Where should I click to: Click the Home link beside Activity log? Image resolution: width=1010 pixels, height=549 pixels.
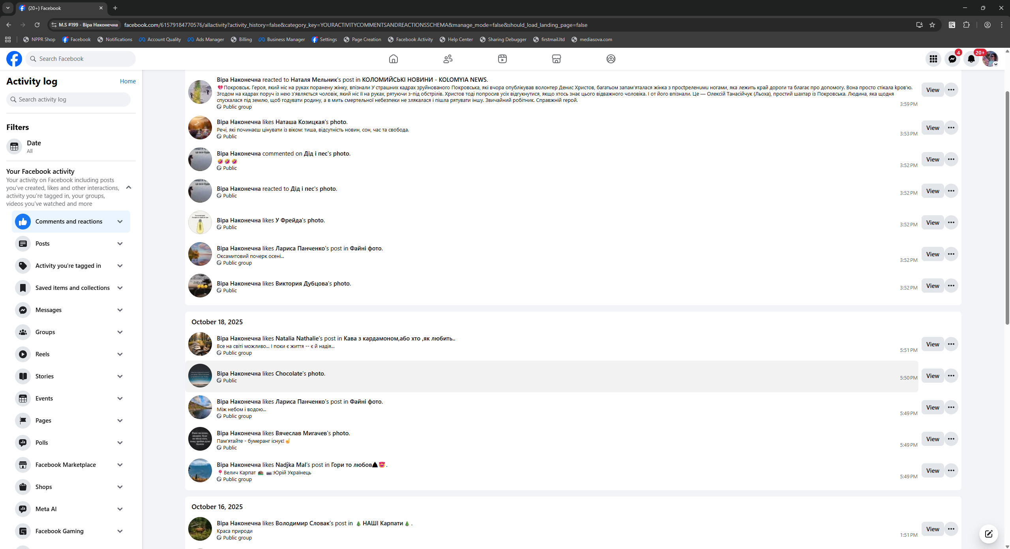click(127, 81)
